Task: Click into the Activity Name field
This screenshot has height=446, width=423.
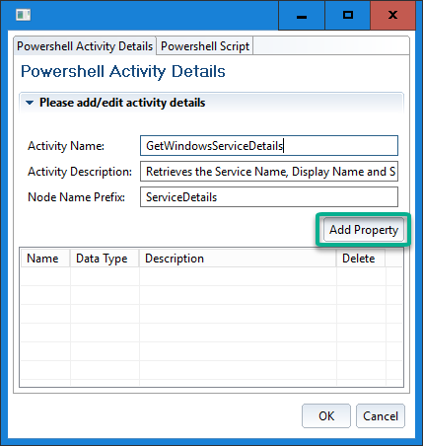Action: coord(269,146)
